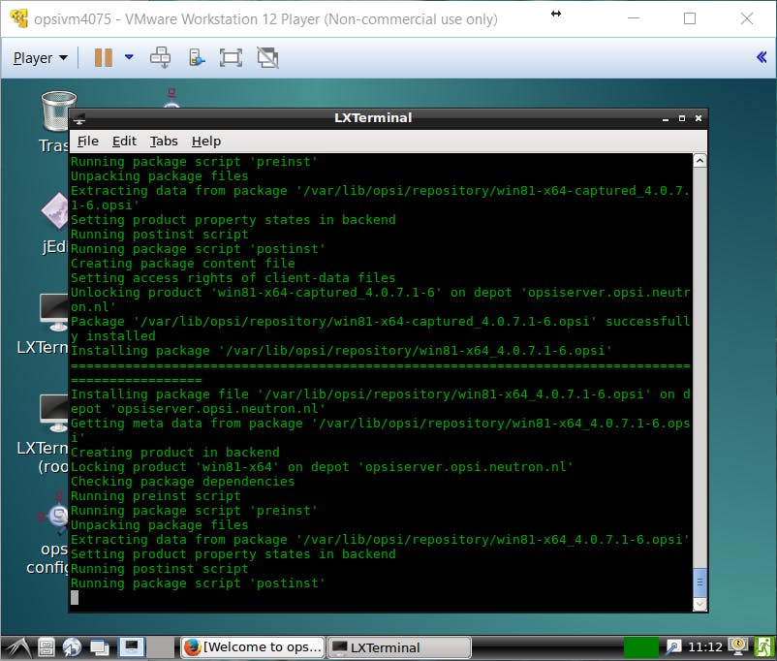Switch to the first desktop in pager
Viewport: 777px width, 661px height.
[132, 647]
